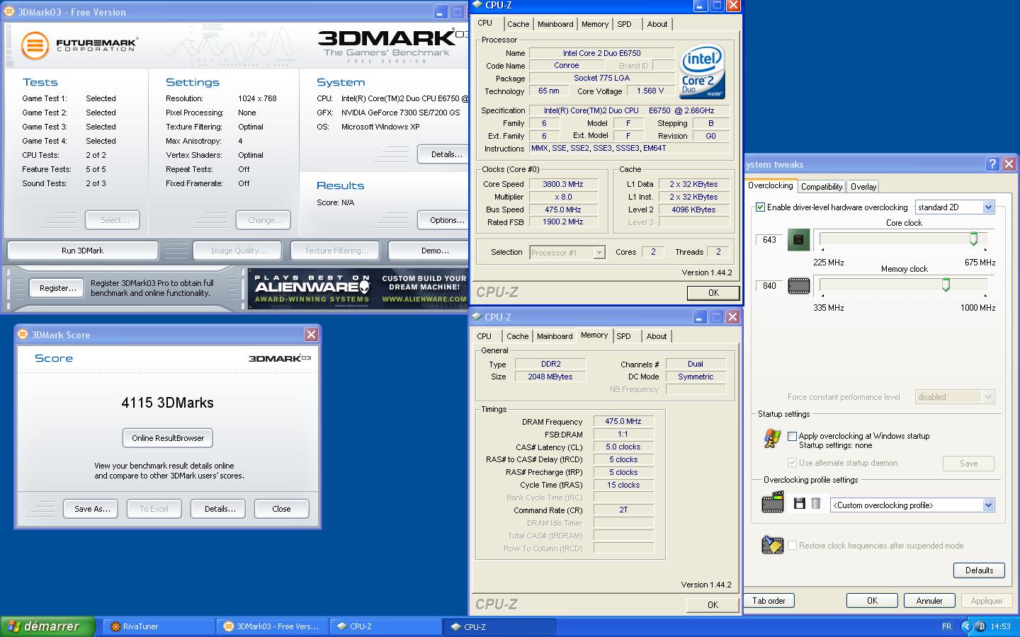This screenshot has height=637, width=1020.
Task: Switch to Compatibility tab in system tweaks
Action: [822, 187]
